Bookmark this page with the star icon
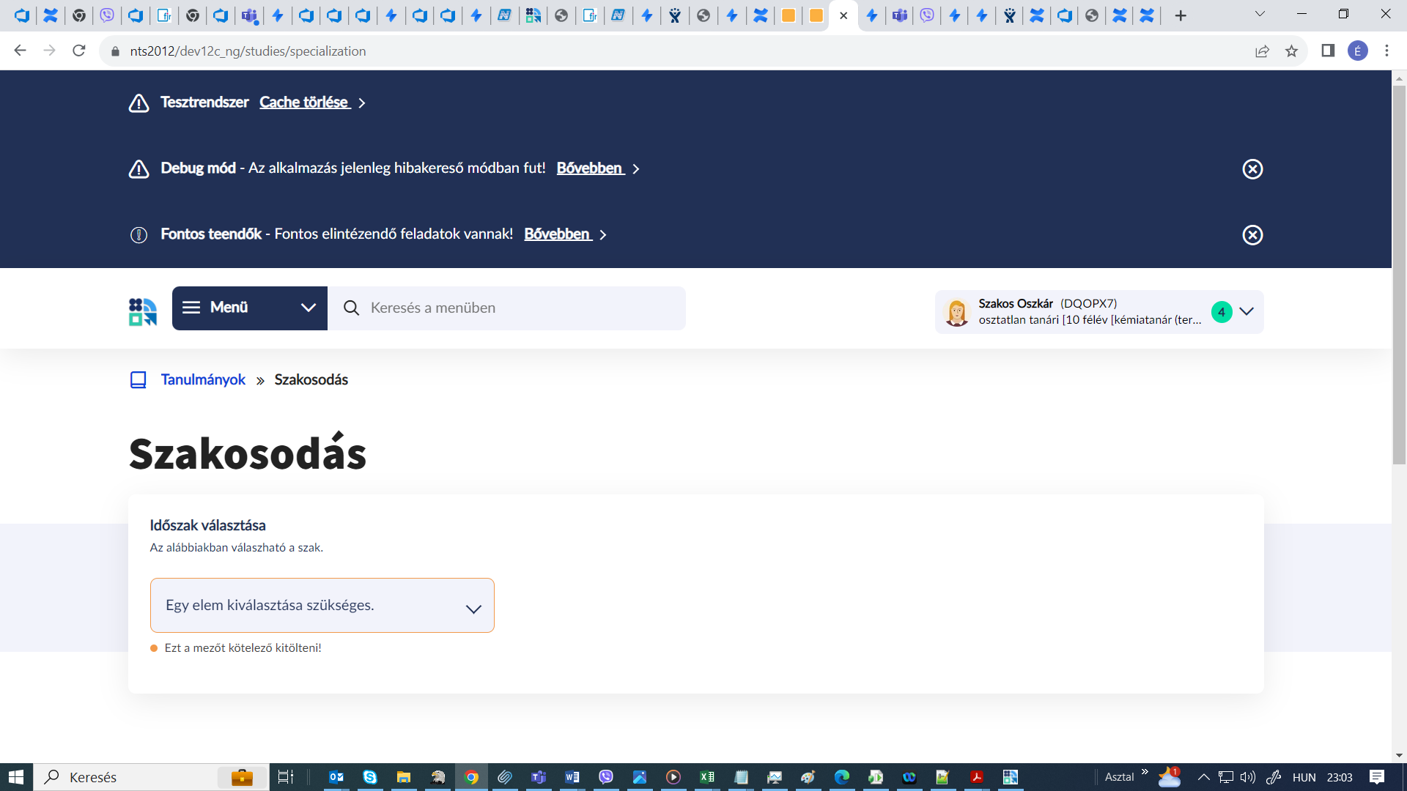The width and height of the screenshot is (1407, 791). pyautogui.click(x=1291, y=51)
